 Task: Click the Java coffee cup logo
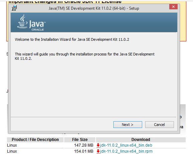point(22,21)
